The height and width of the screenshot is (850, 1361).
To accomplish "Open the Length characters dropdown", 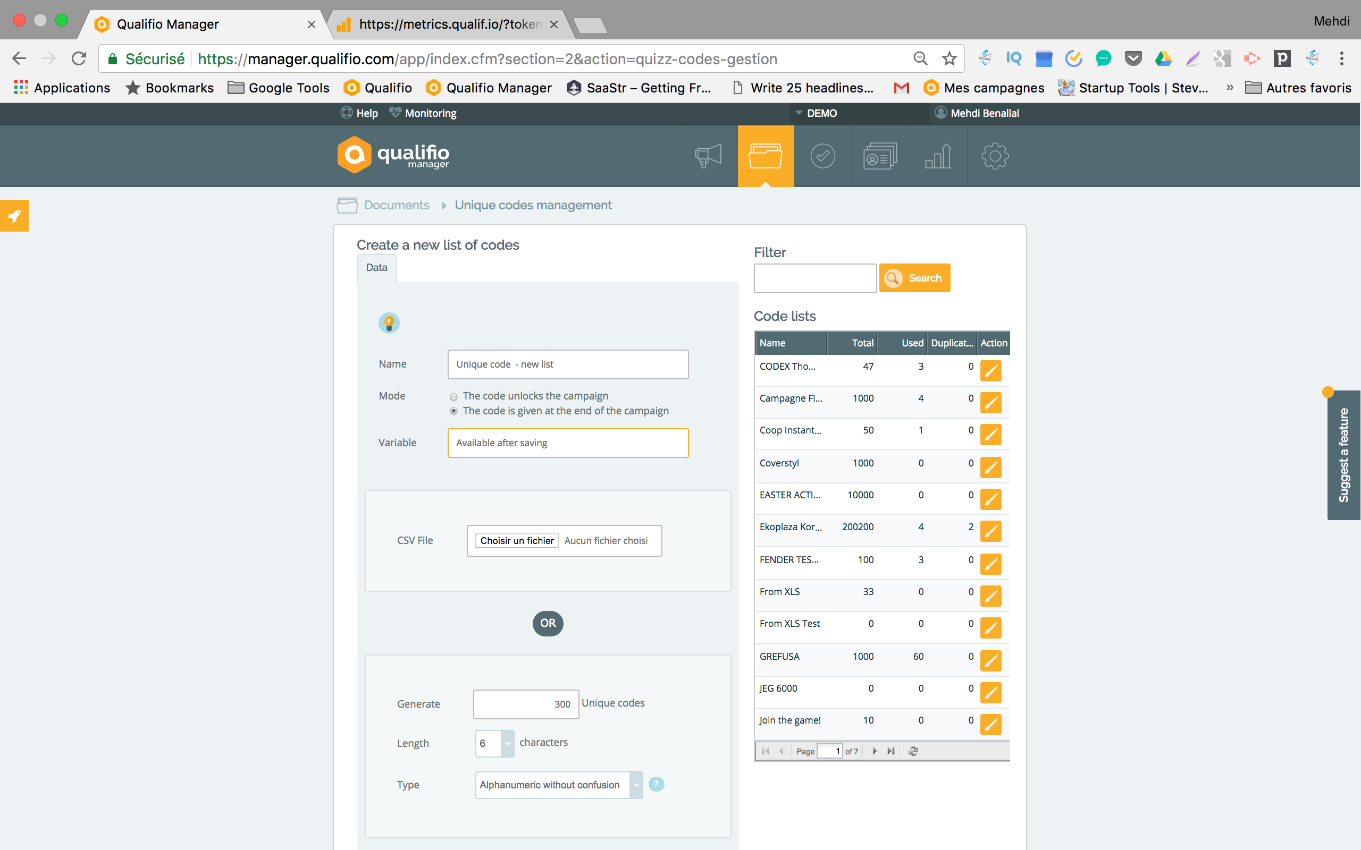I will pos(508,743).
